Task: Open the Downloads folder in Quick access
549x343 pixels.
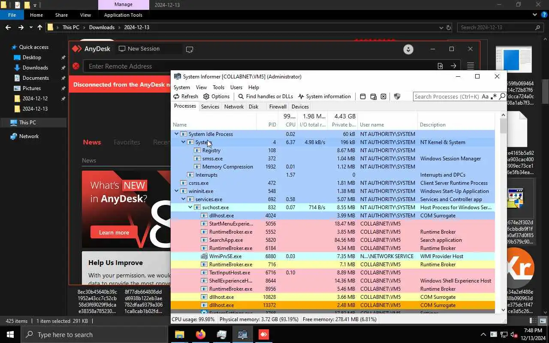Action: 35,68
